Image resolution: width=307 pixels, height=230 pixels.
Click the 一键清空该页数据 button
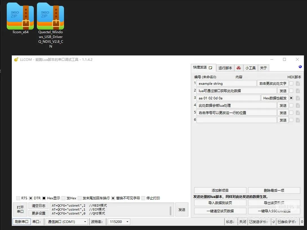coord(220,211)
